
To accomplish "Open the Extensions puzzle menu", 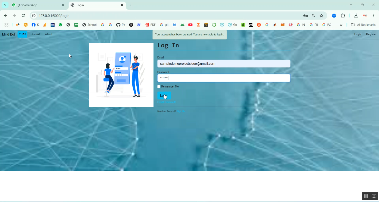I will point(343,16).
